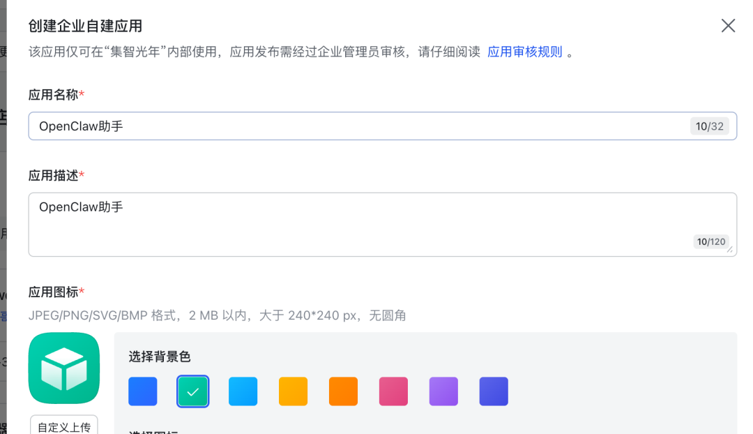Click the selected green swatch with checkmark
Screen dimensions: 753x434
pyautogui.click(x=193, y=391)
